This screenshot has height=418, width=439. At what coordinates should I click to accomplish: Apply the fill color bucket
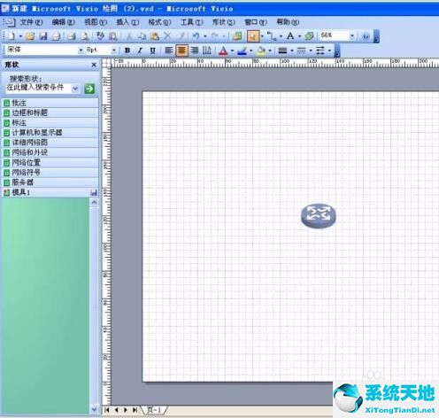261,50
